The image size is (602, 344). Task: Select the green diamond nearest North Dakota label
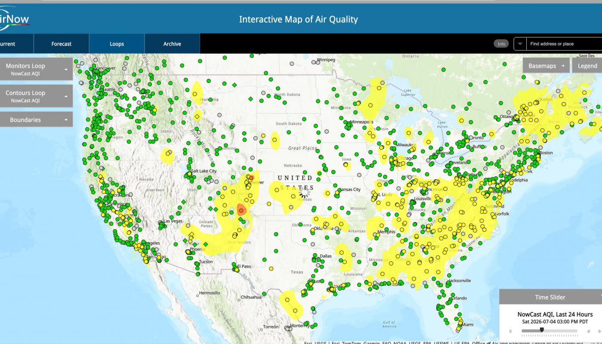tap(250, 99)
